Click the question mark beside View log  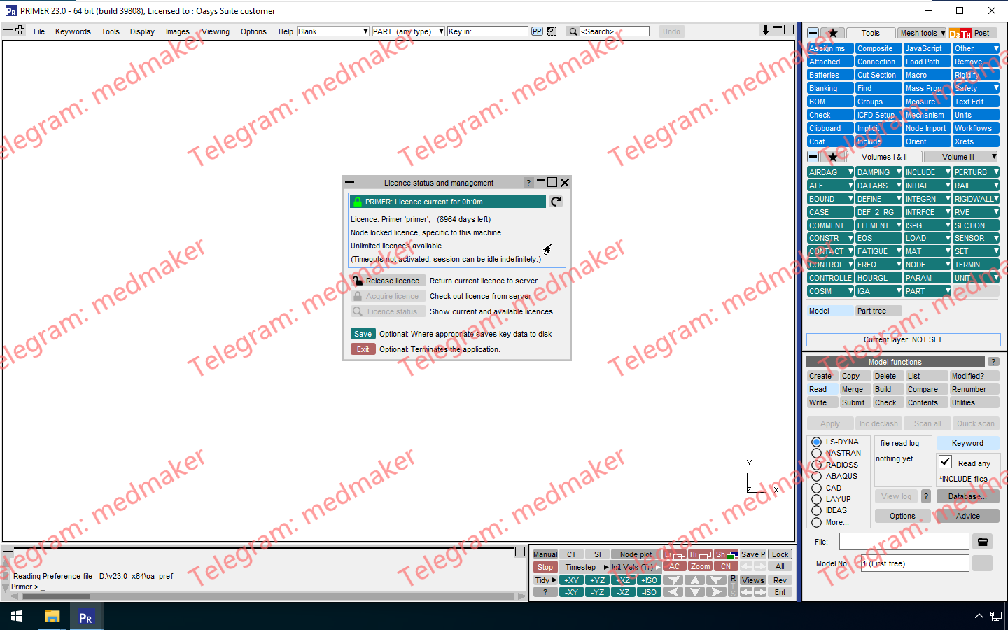tap(925, 496)
